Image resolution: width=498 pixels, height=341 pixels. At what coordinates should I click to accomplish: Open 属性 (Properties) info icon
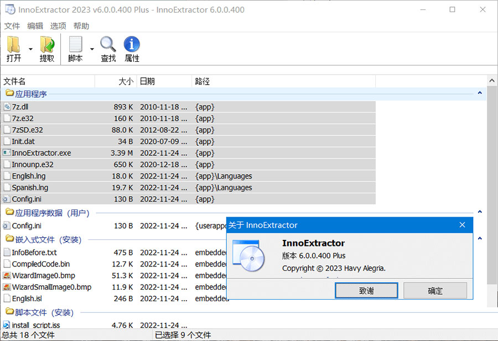click(131, 43)
